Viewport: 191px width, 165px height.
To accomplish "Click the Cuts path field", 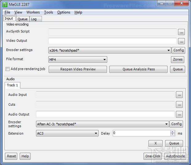I will pos(105,104).
